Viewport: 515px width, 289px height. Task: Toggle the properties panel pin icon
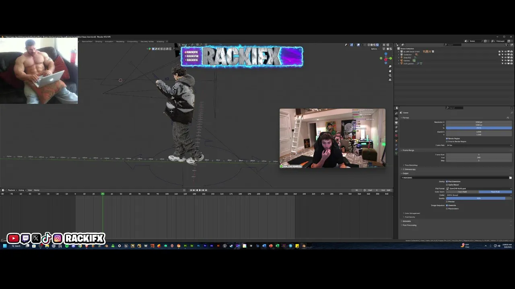[512, 113]
